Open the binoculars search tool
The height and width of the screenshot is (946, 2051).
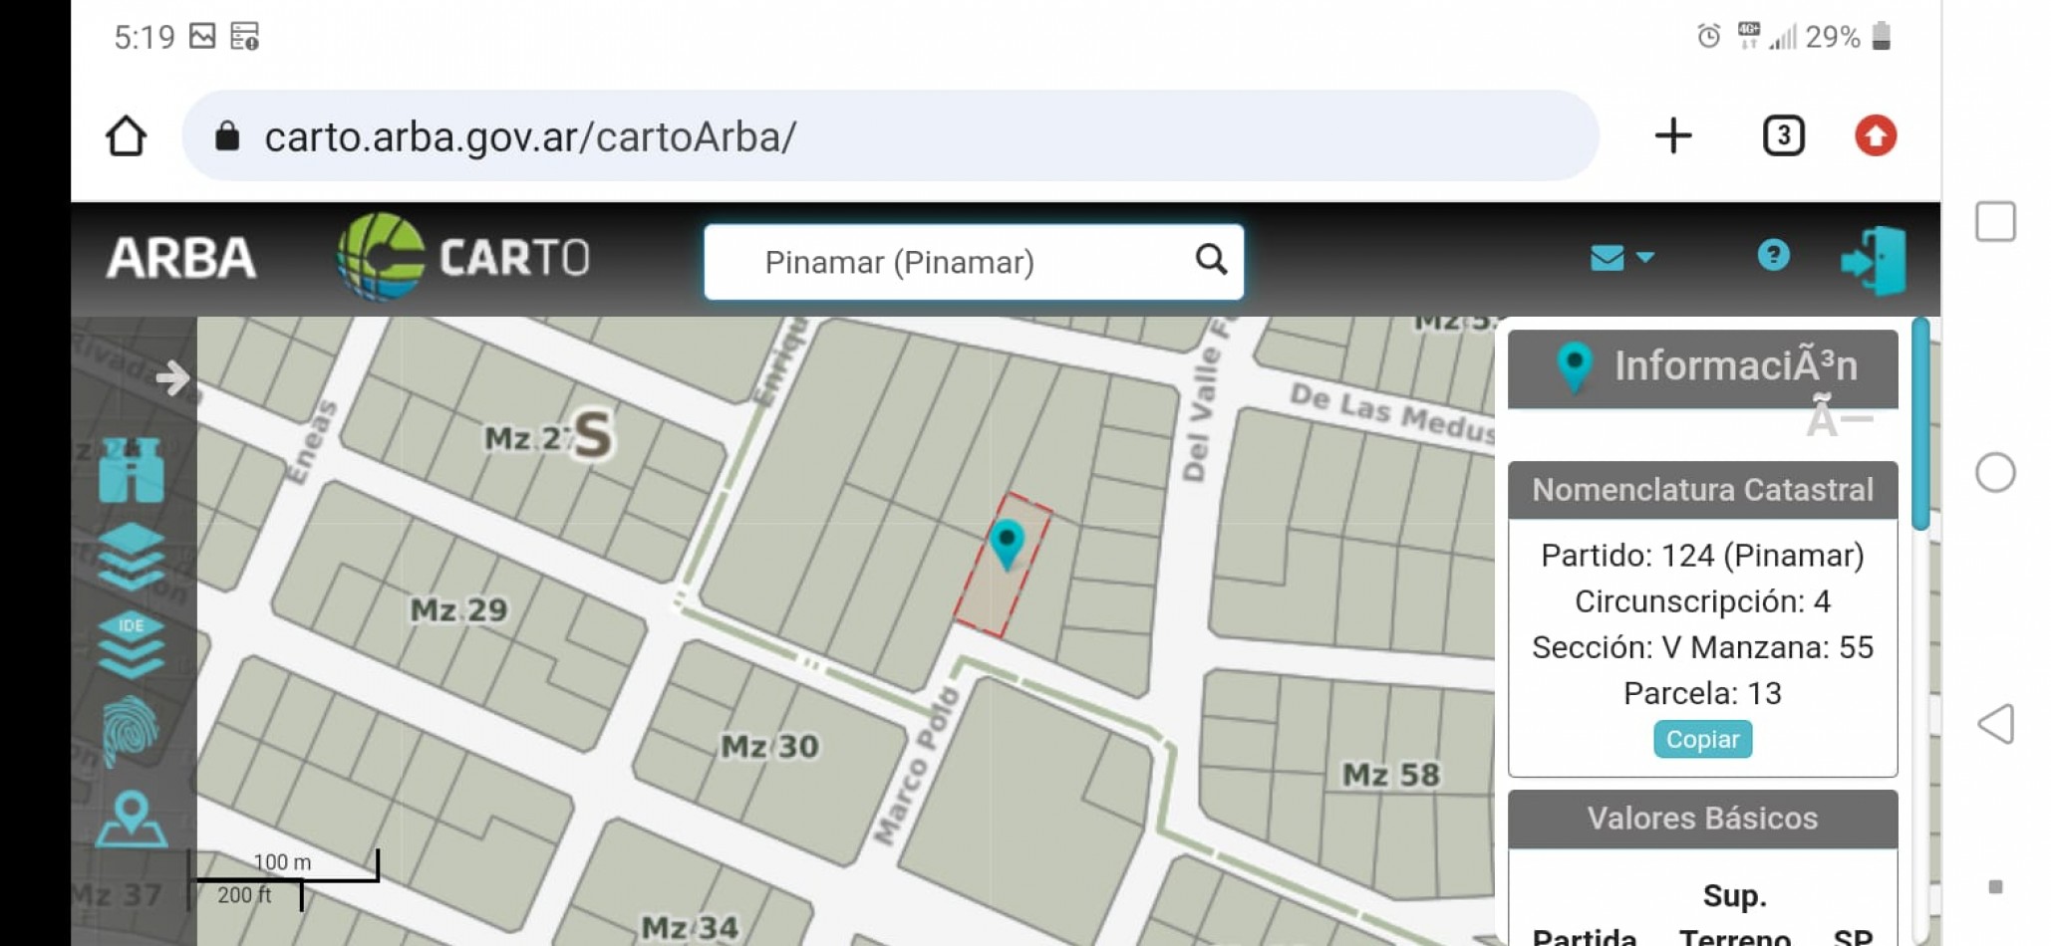pos(131,469)
